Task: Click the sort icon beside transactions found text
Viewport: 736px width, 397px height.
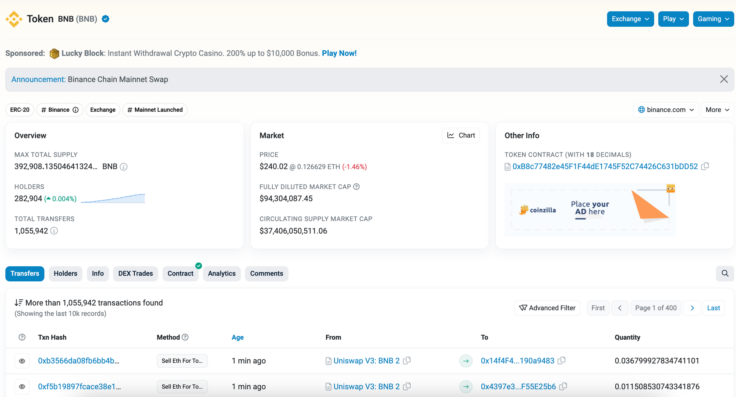Action: (19, 303)
